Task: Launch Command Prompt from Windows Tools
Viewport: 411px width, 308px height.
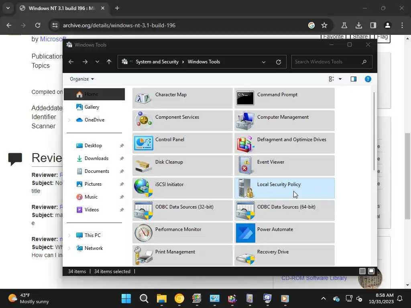Action: [x=285, y=98]
